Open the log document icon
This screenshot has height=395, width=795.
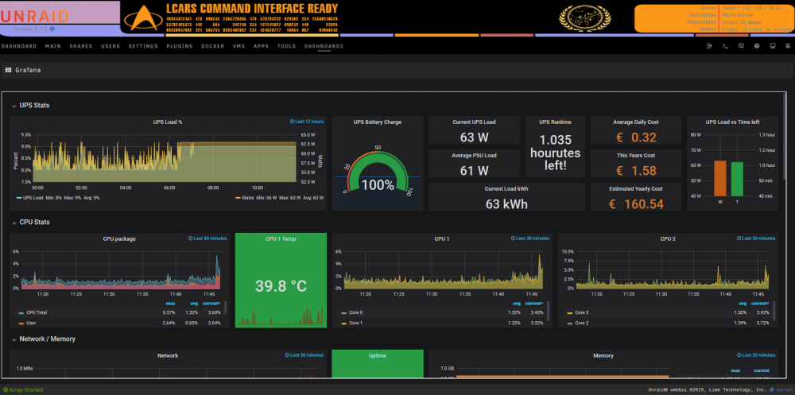coord(788,46)
